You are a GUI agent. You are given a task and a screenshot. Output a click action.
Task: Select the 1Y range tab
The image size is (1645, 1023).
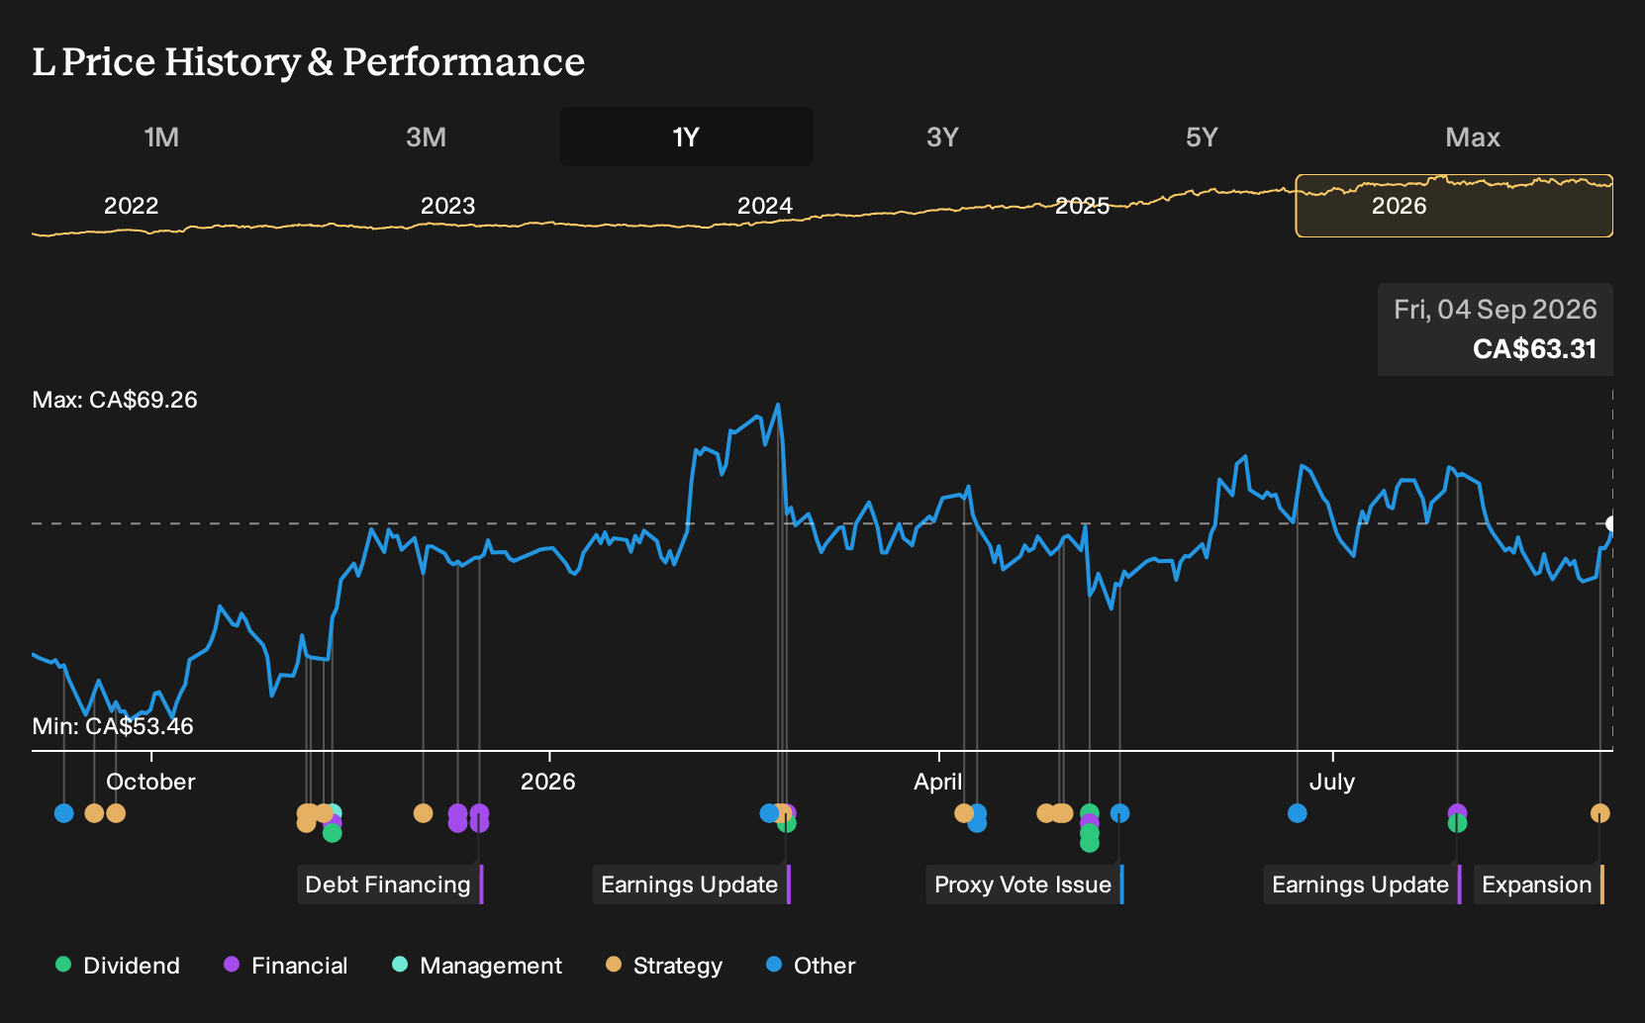687,137
